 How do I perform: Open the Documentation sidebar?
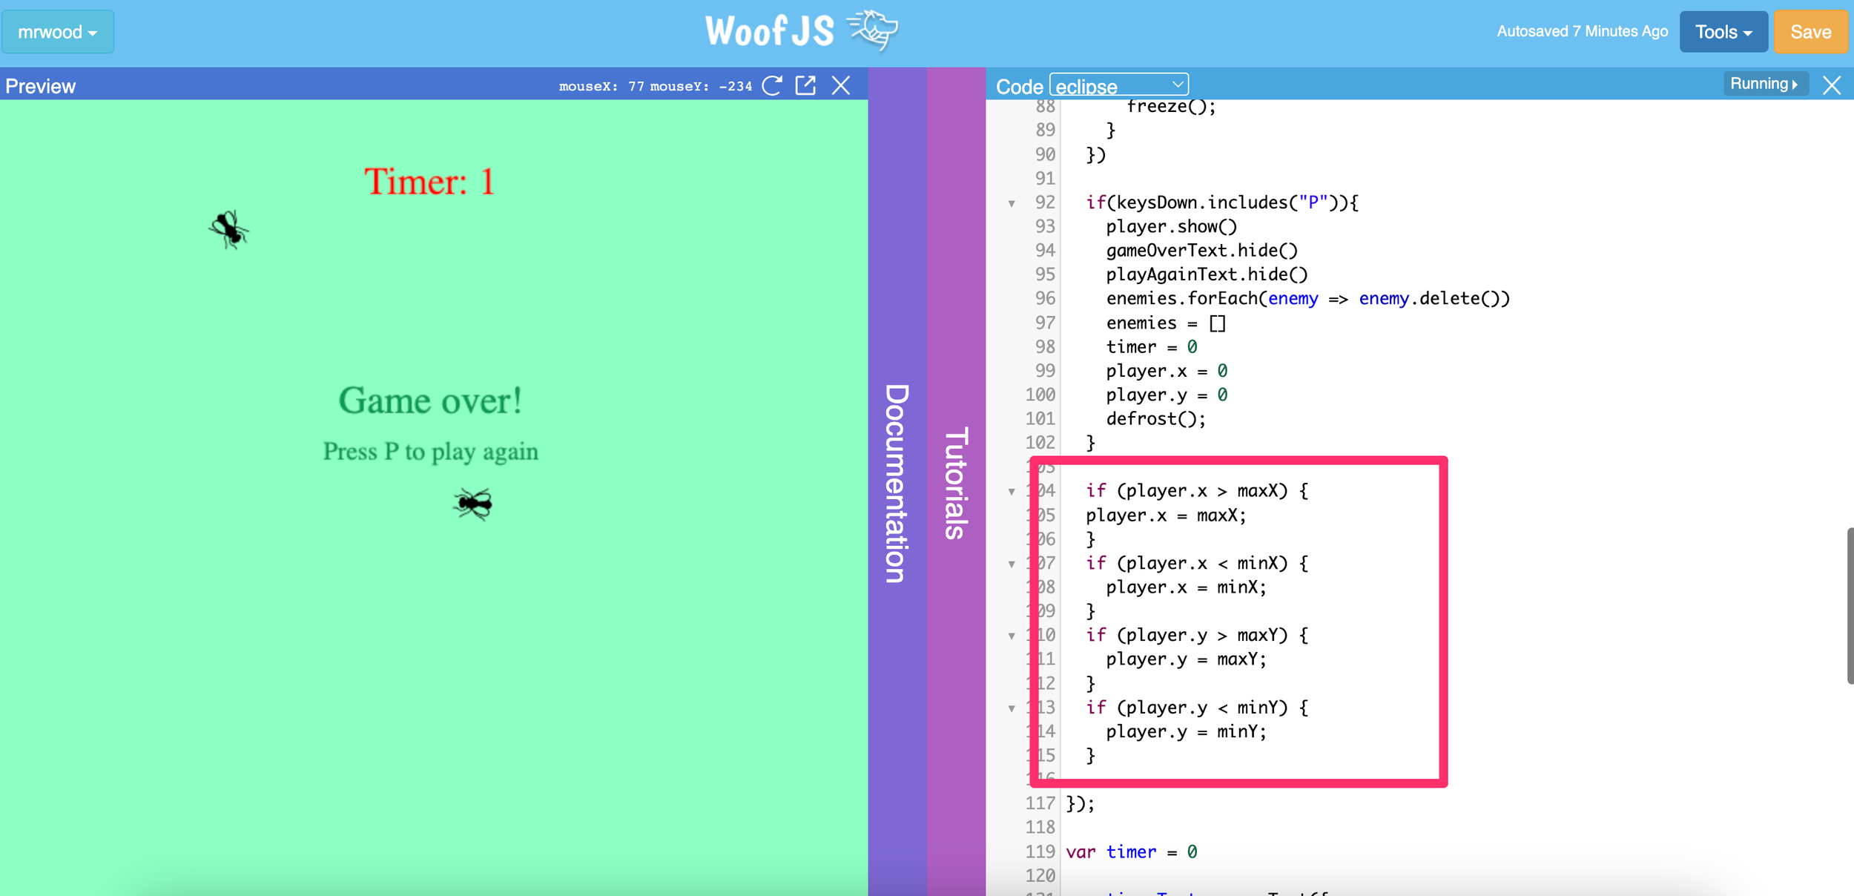coord(897,482)
